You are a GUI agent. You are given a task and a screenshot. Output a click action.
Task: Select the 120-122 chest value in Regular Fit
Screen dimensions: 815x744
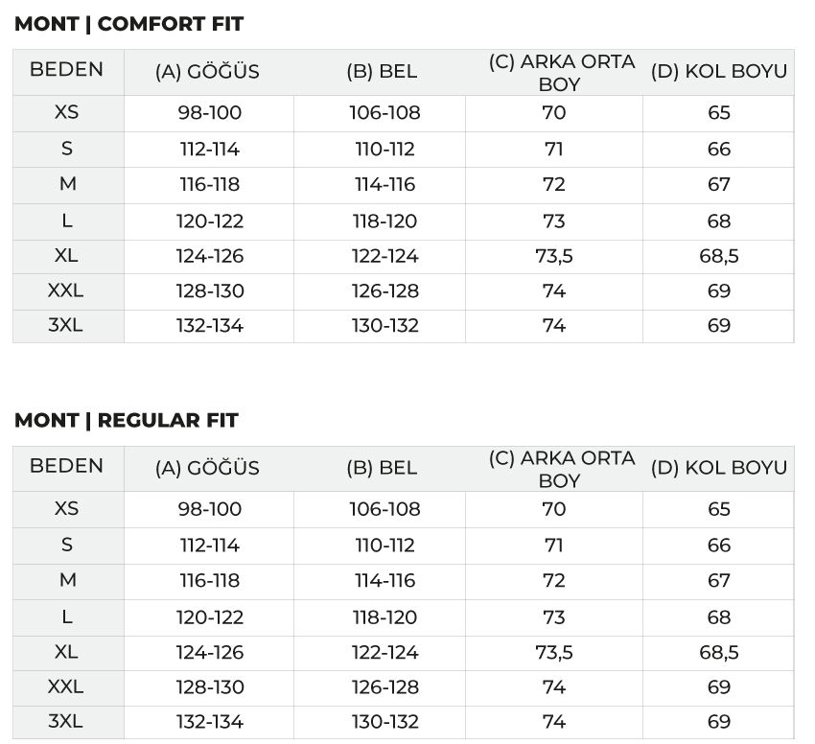210,617
